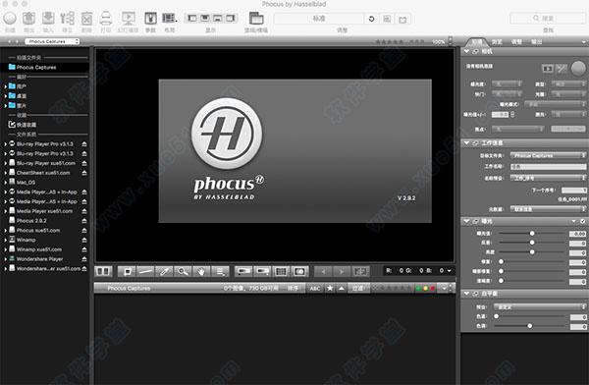Go to previous image arrow in viewer toolbar
The height and width of the screenshot is (385, 589).
(x=323, y=271)
